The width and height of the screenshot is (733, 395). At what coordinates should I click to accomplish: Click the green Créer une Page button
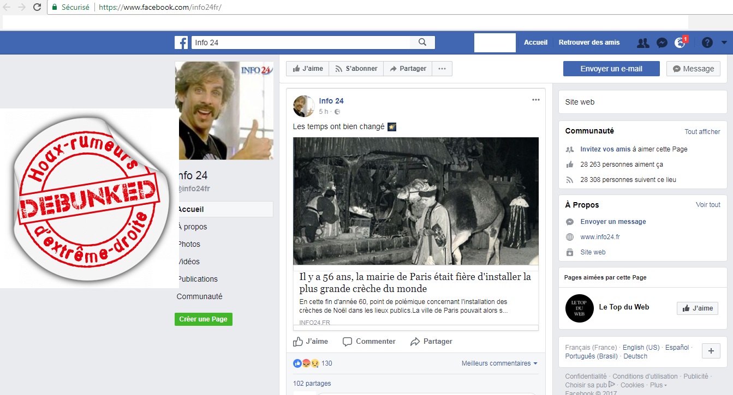204,319
